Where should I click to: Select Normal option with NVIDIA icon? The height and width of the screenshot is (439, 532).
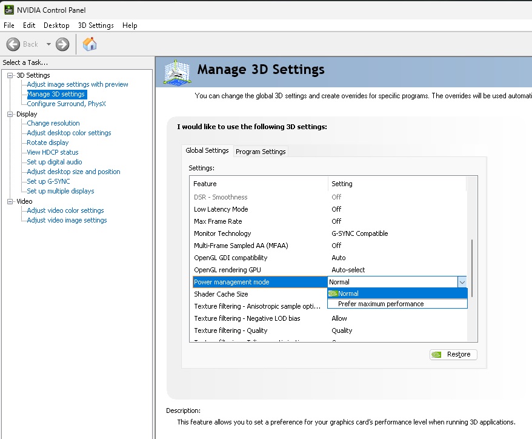(x=397, y=293)
